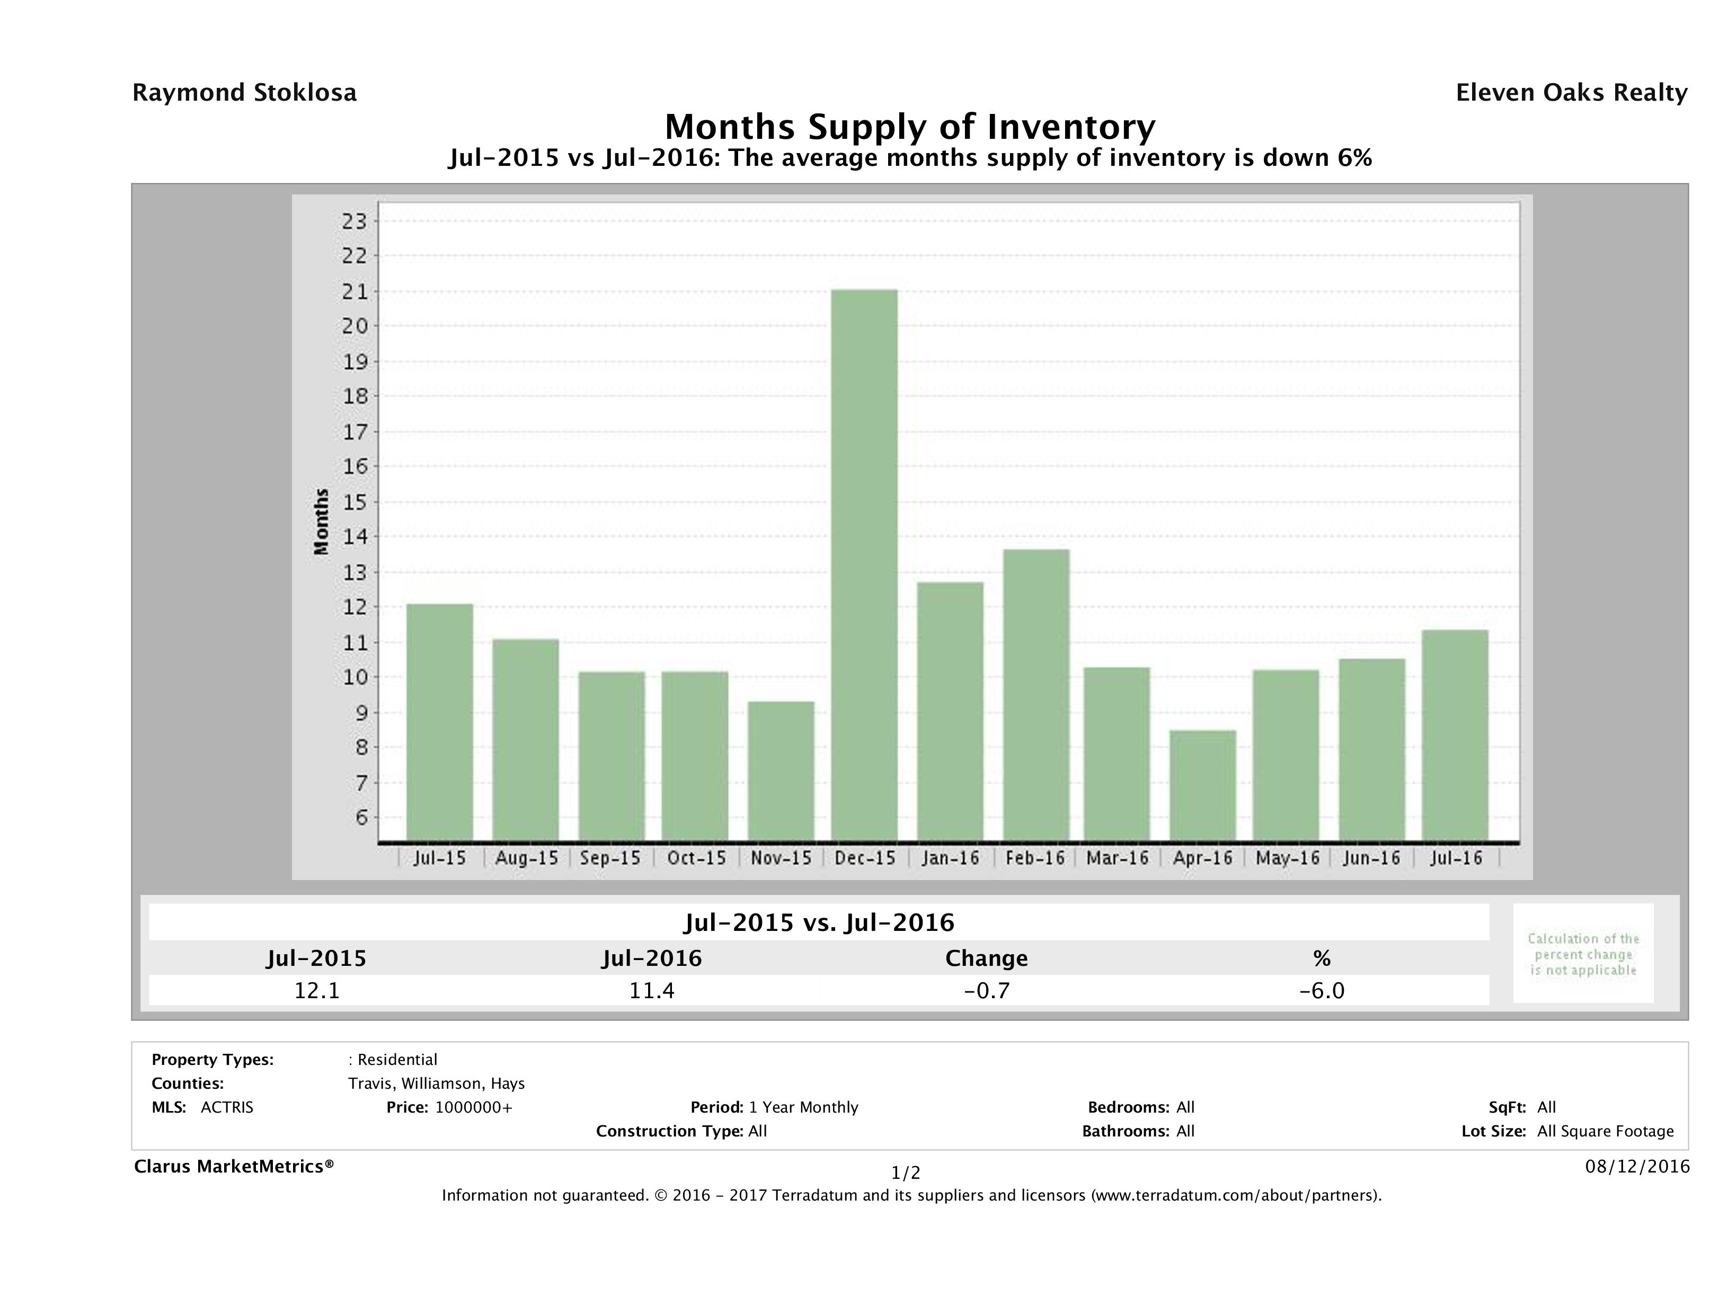Click the Change value -0.7

(987, 990)
